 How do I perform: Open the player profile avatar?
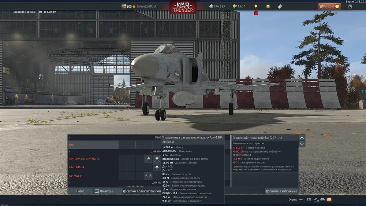click(x=123, y=6)
